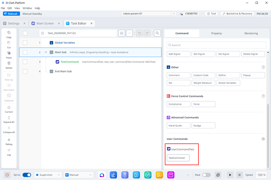This screenshot has height=180, width=271.
Task: Check the Global Variables row checkbox
Action: tap(25, 43)
